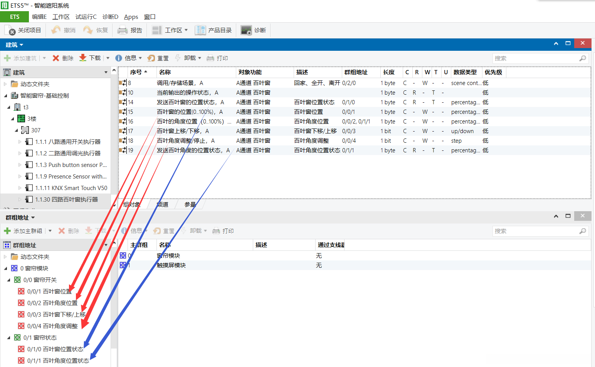Image resolution: width=595 pixels, height=367 pixels.
Task: Select the 0/0/1 group address icon
Action: point(21,291)
